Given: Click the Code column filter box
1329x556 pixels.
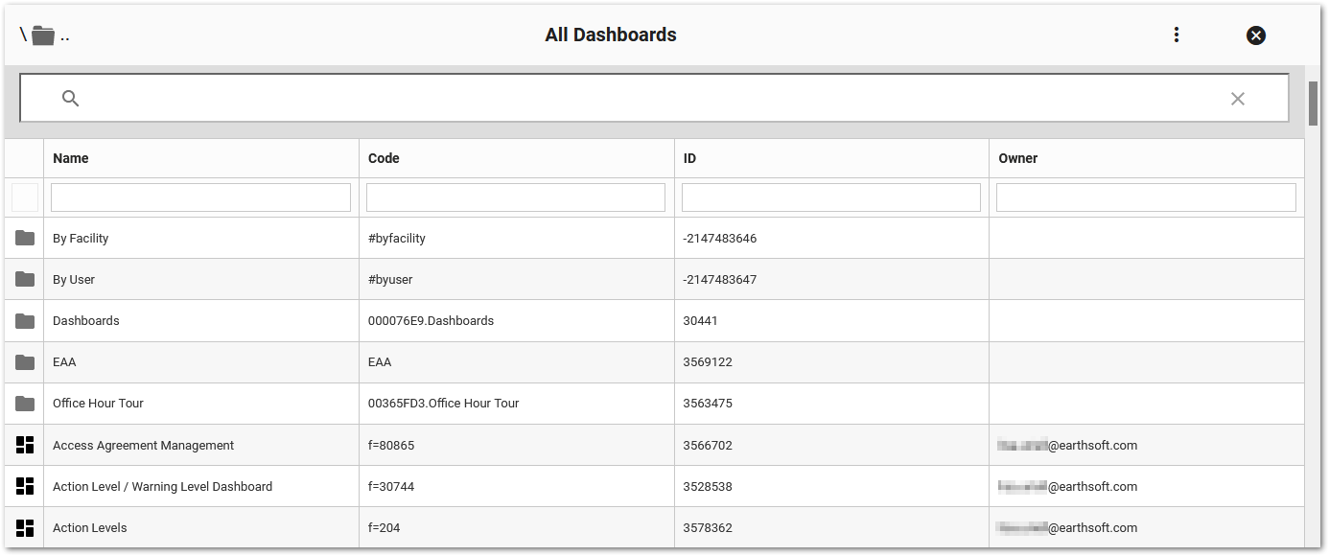Looking at the screenshot, I should point(515,197).
